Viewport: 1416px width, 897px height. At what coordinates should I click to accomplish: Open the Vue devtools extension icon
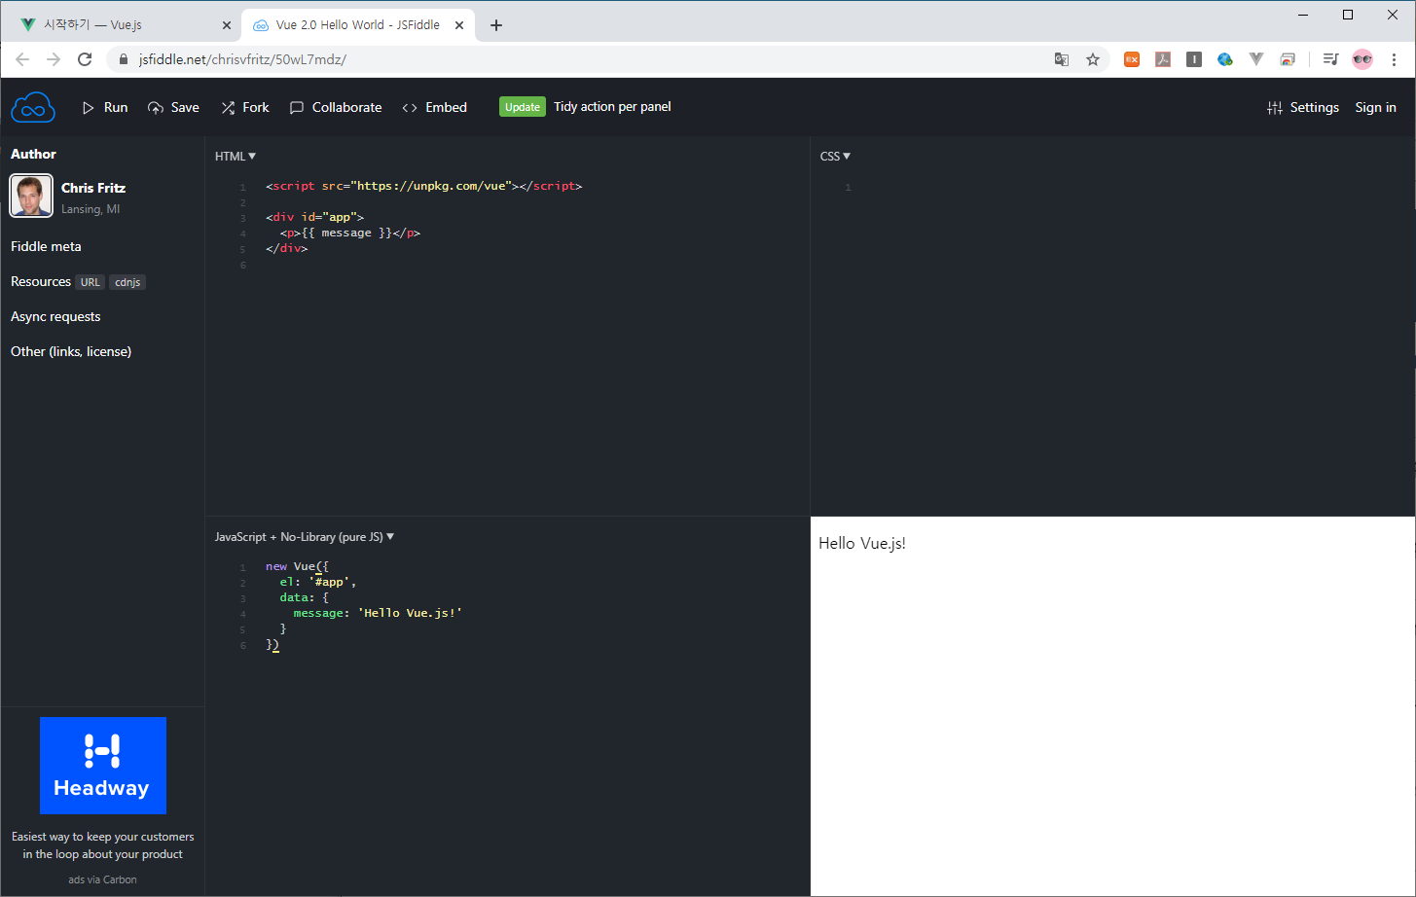(1256, 59)
